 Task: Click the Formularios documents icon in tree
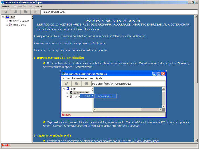tap(11, 25)
